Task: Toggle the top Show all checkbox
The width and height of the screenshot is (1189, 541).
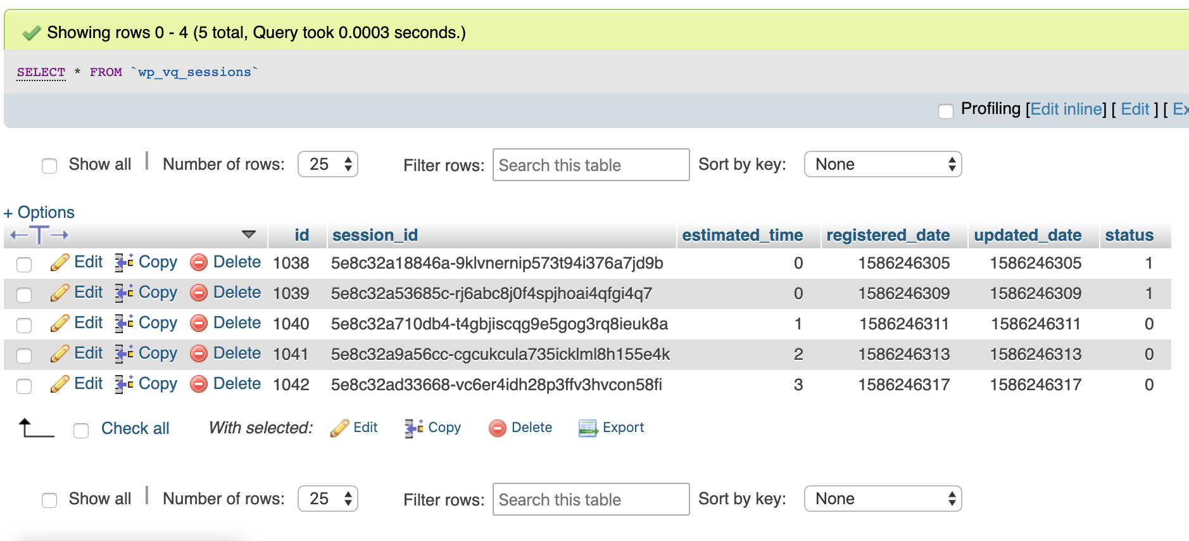Action: 49,165
